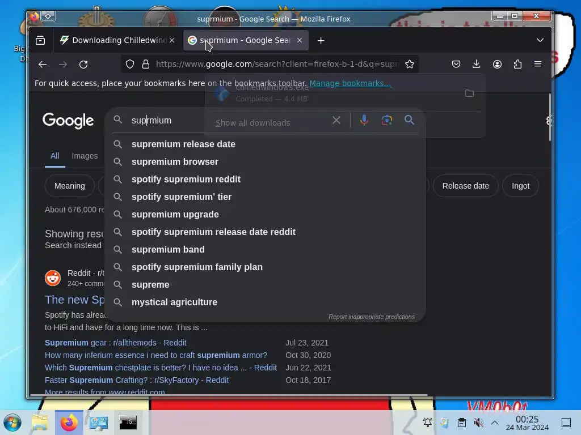Open notifications bell in system tray

click(x=428, y=423)
